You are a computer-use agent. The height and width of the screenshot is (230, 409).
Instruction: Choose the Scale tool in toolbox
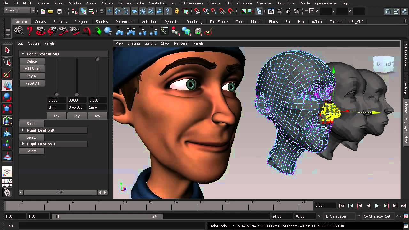(7, 109)
